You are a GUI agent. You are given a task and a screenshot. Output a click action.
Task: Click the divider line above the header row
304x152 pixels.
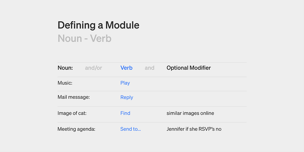[x=152, y=62]
